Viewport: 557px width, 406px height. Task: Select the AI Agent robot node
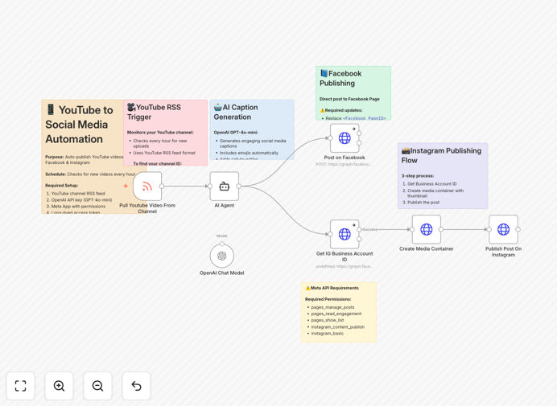coord(224,187)
